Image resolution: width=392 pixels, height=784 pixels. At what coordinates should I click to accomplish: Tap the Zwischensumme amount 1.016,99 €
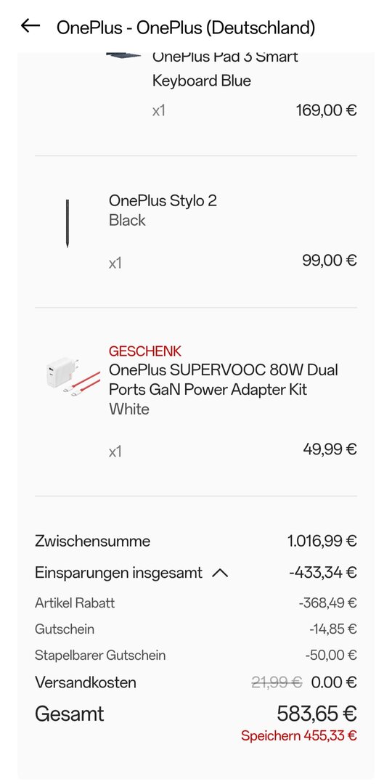tap(322, 541)
